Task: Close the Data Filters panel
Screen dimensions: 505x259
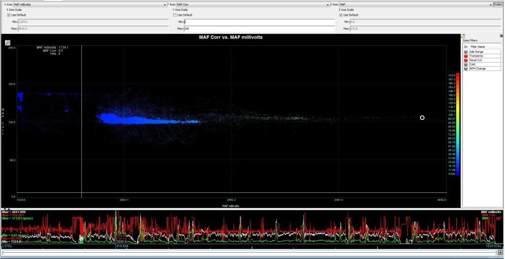Action: (x=501, y=36)
